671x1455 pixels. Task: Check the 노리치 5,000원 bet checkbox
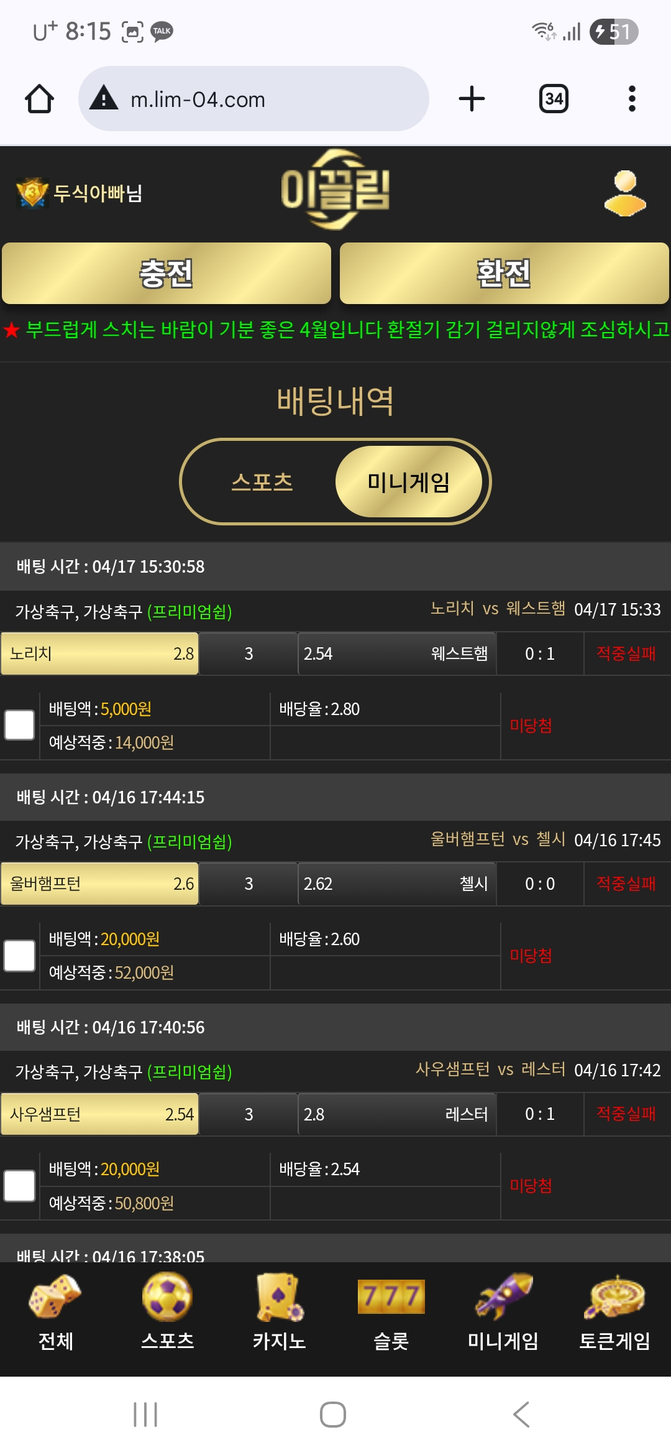[19, 725]
